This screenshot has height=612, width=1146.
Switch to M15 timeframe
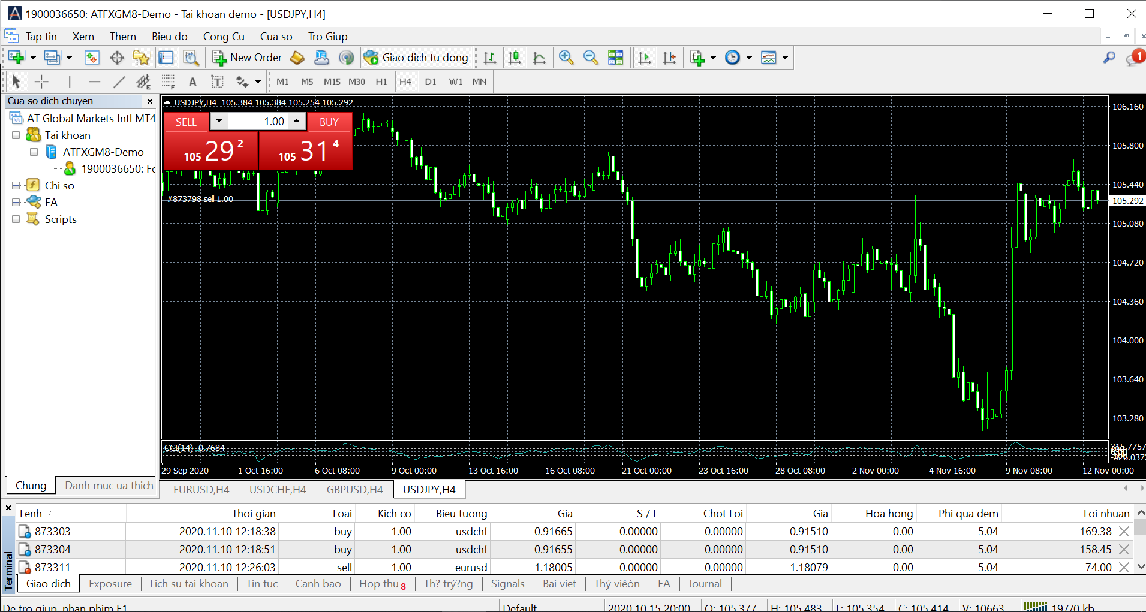(332, 82)
